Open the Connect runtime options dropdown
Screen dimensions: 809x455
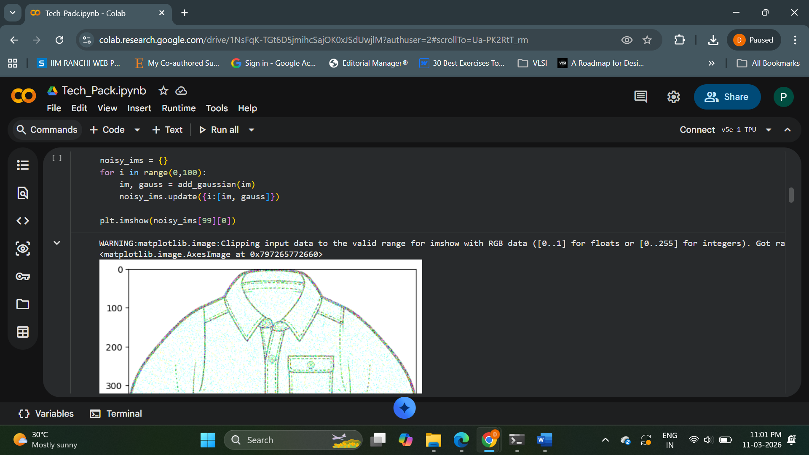coord(769,130)
